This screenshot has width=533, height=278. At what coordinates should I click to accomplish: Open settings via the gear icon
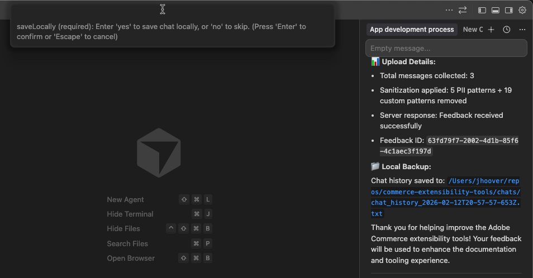(522, 10)
